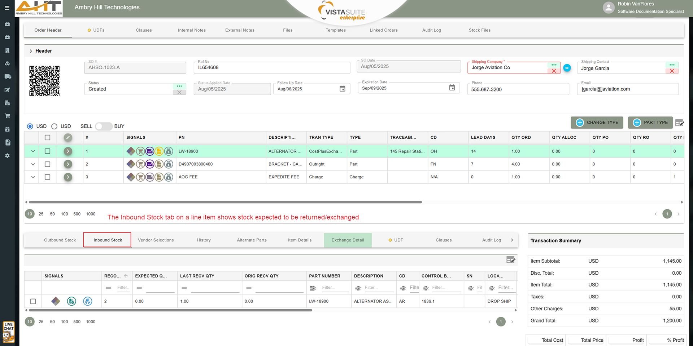Open the Live Chat icon

[x=8, y=332]
